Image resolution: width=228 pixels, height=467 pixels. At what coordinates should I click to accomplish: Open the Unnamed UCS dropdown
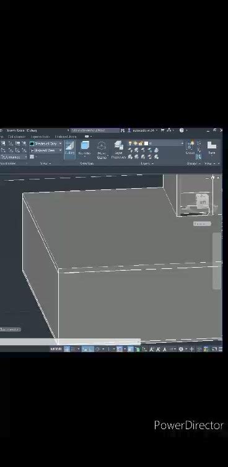click(x=14, y=157)
